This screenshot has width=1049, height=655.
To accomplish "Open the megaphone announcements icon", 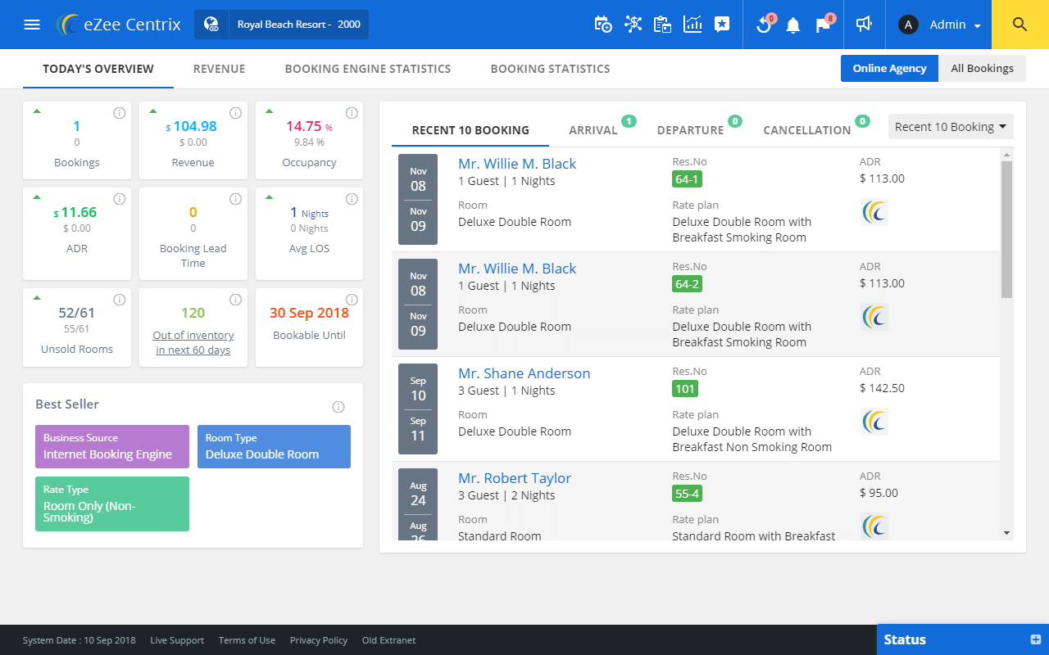I will [863, 25].
